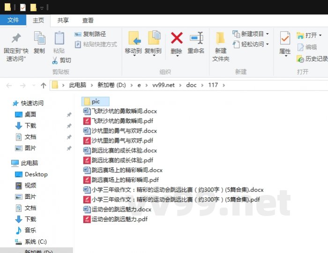The image size is (328, 253).
Task: Click the 历史记录 history button
Action: (312, 59)
